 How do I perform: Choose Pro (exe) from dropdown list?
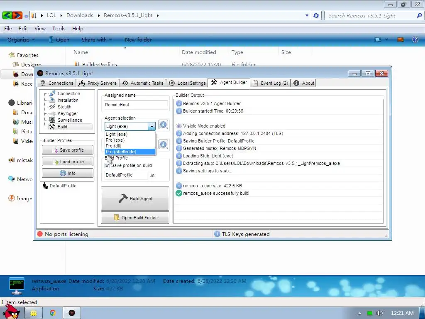click(x=130, y=140)
